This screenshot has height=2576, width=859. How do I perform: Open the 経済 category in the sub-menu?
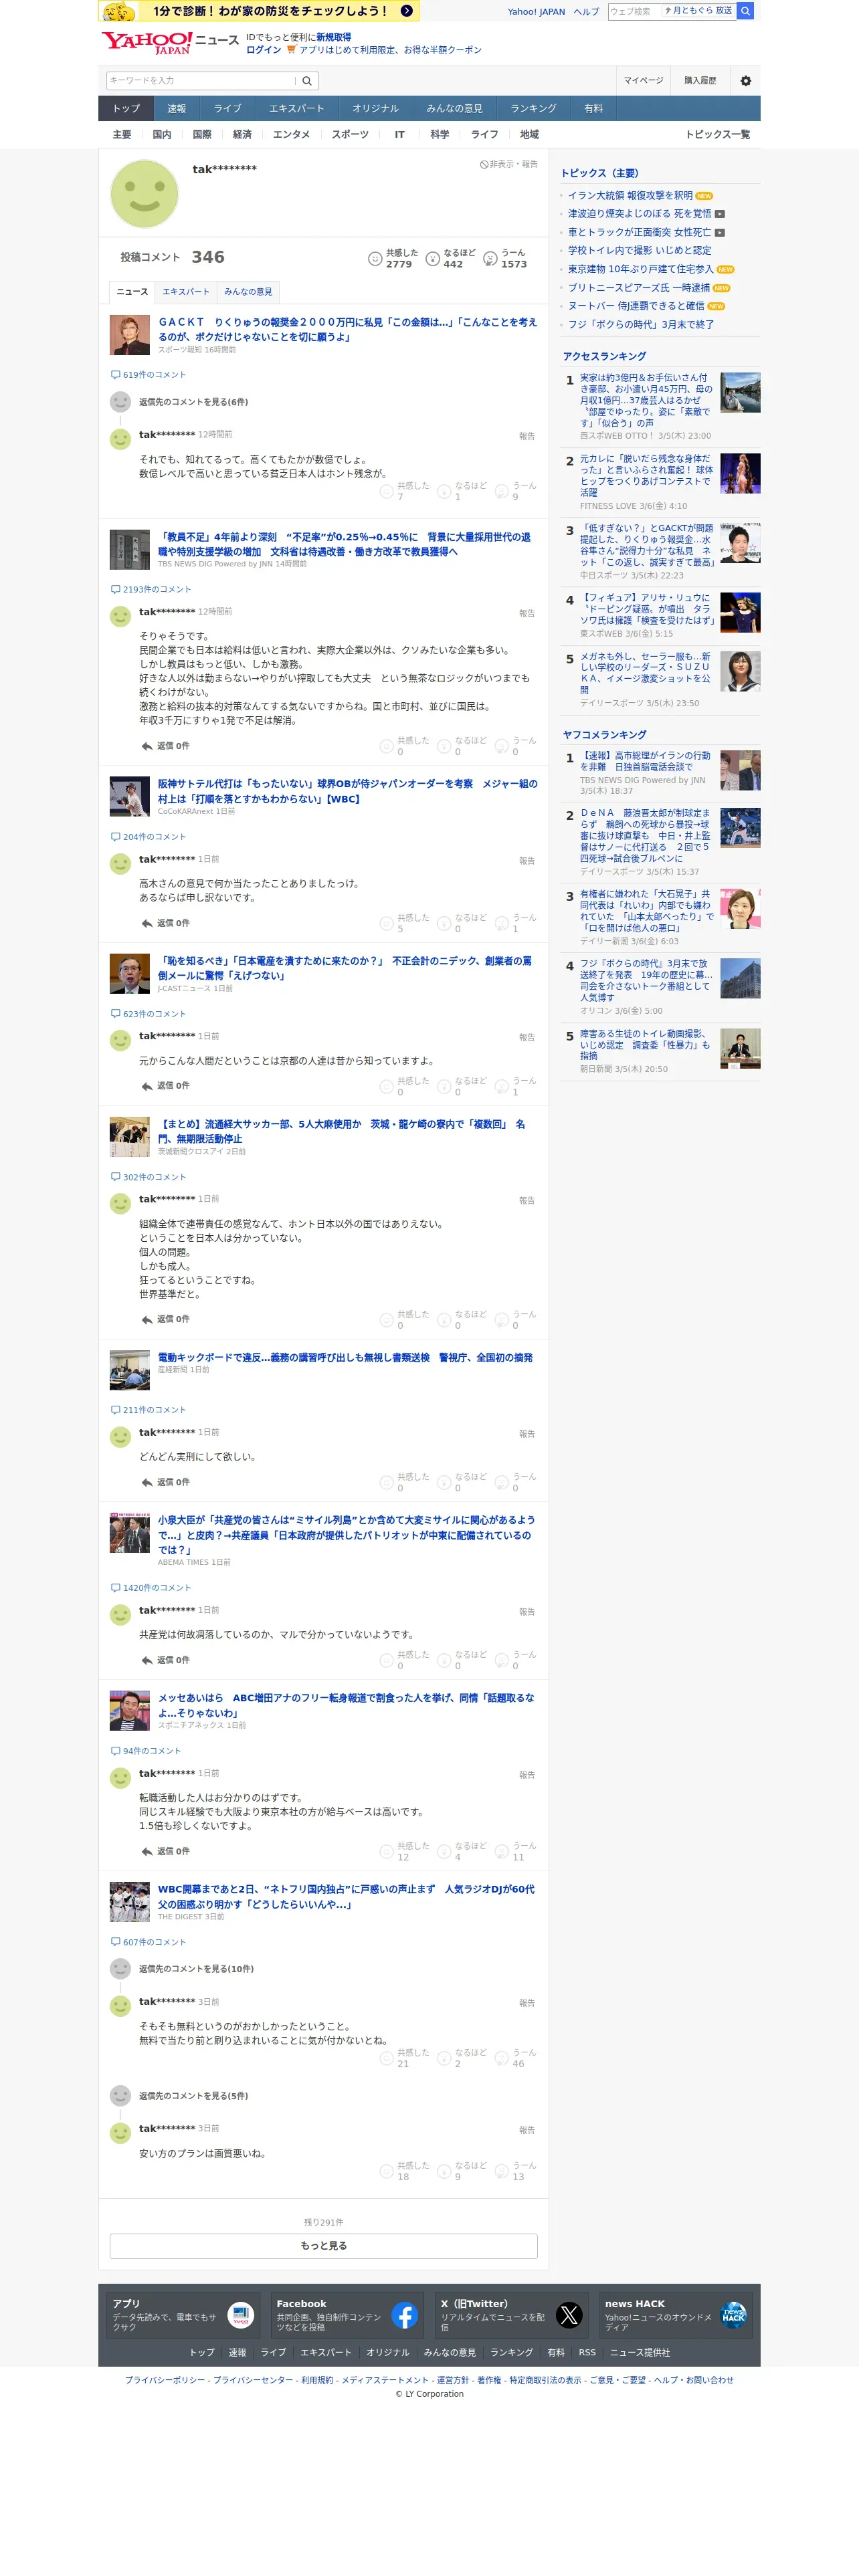coord(242,134)
